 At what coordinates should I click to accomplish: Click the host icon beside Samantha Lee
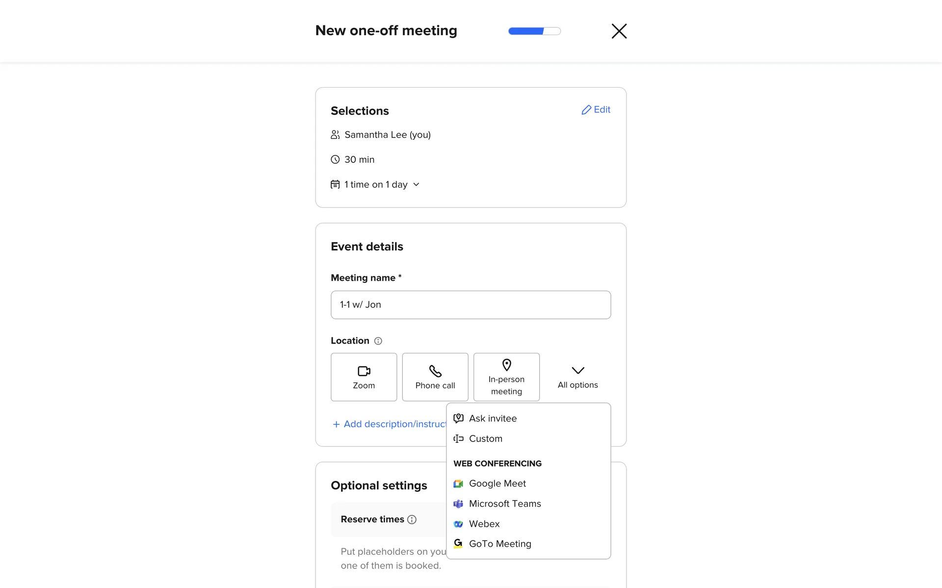click(335, 135)
